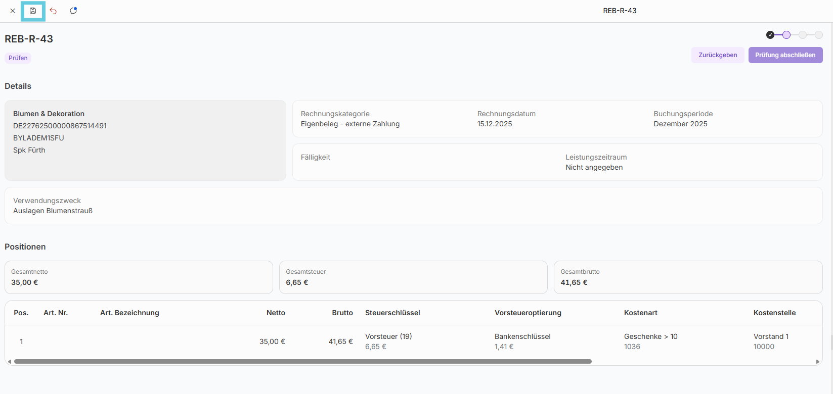
Task: Click the red undo arrow icon
Action: pyautogui.click(x=53, y=11)
